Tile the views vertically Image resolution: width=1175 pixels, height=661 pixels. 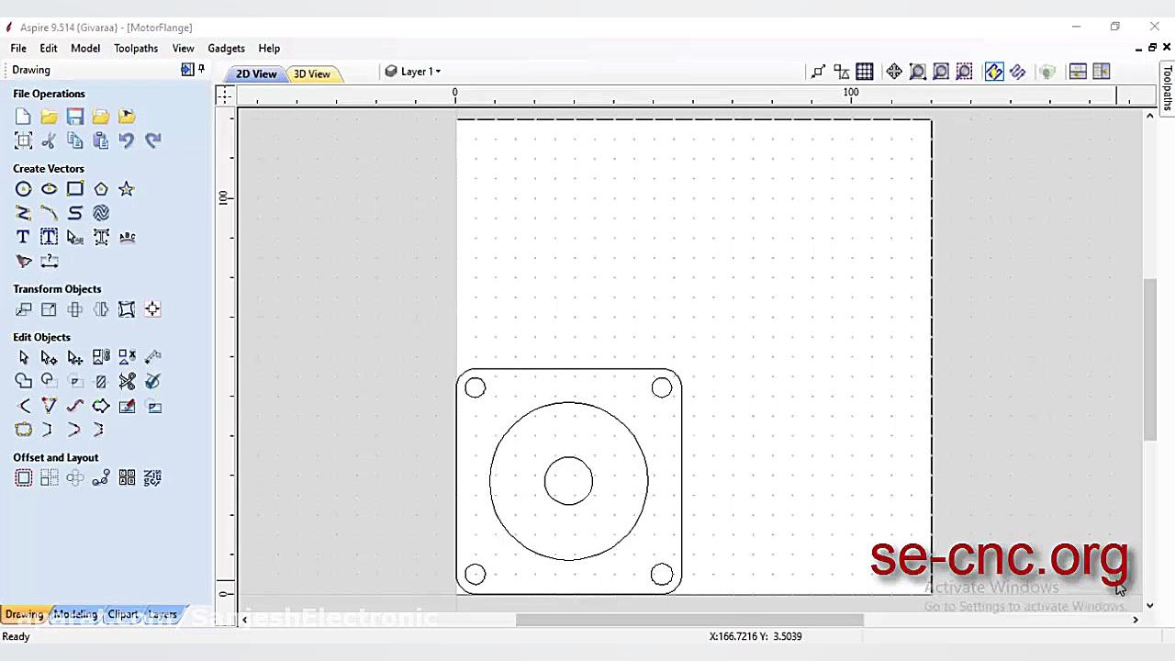pos(1101,72)
